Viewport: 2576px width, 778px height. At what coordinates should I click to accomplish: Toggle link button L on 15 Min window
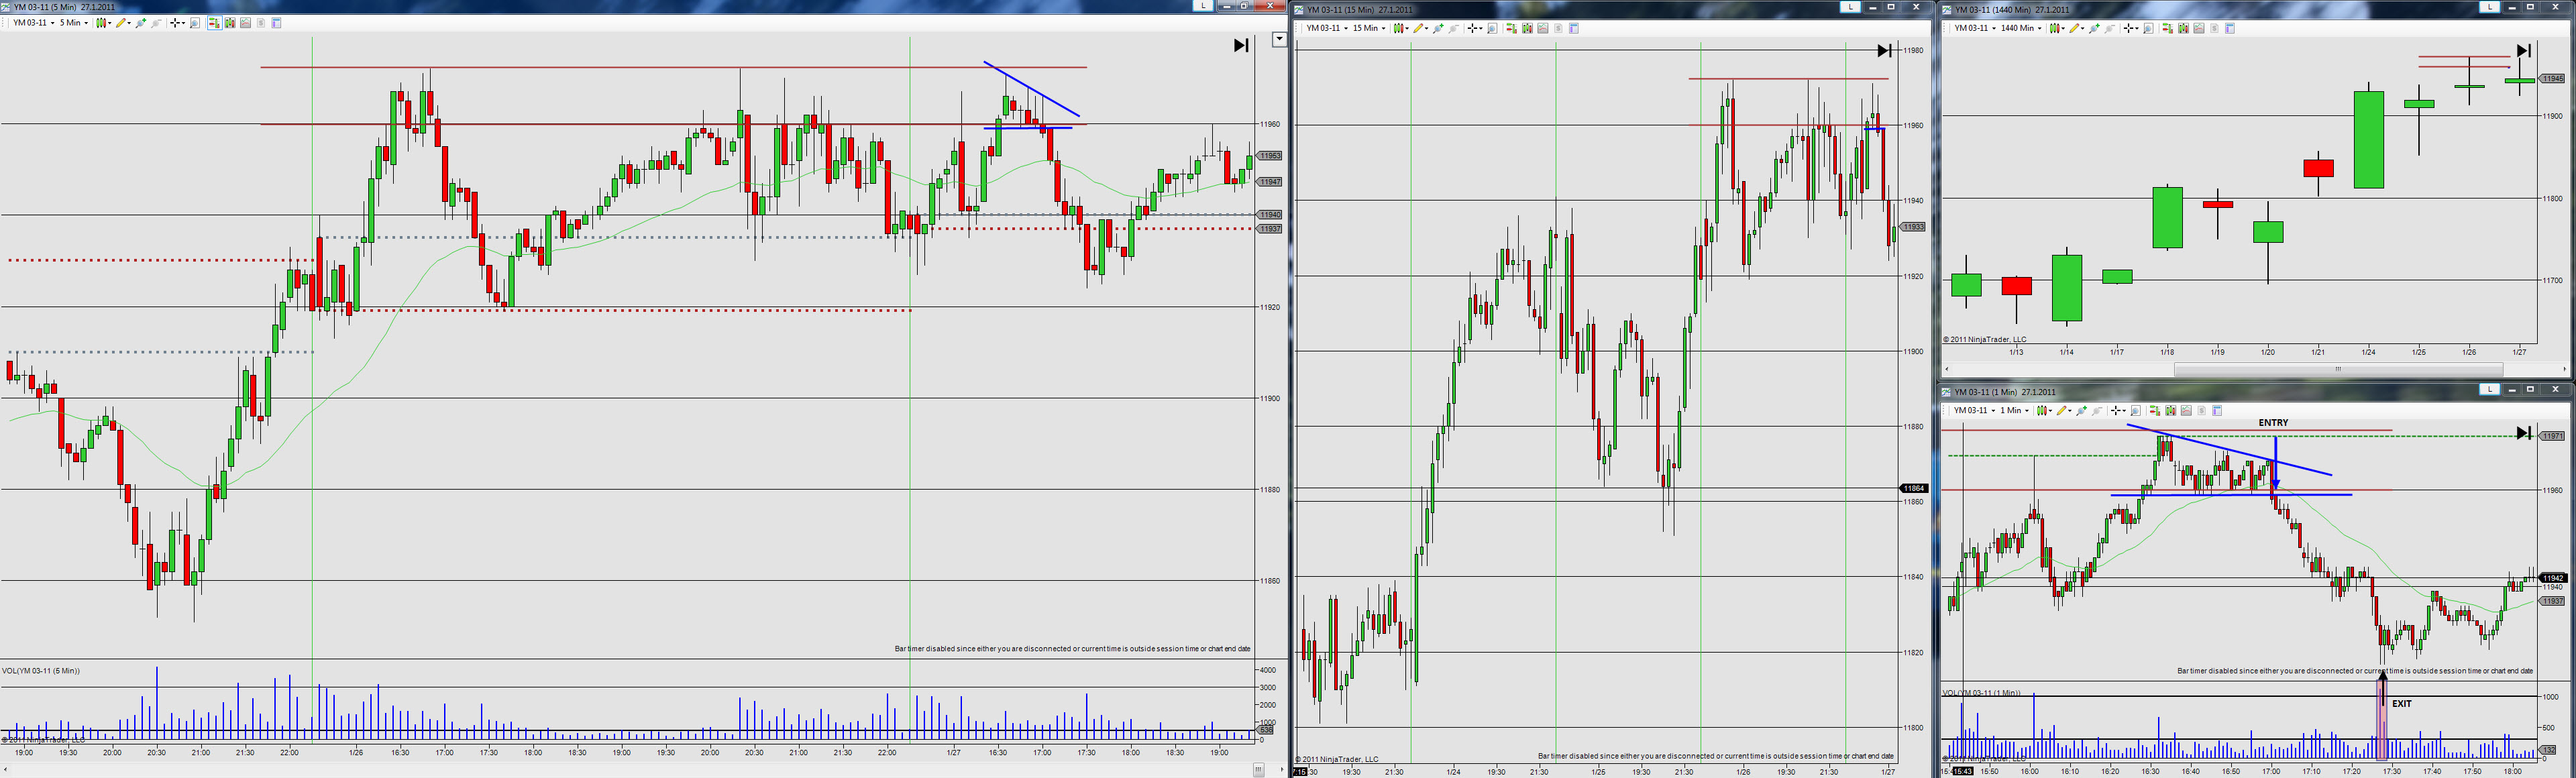(x=1850, y=7)
